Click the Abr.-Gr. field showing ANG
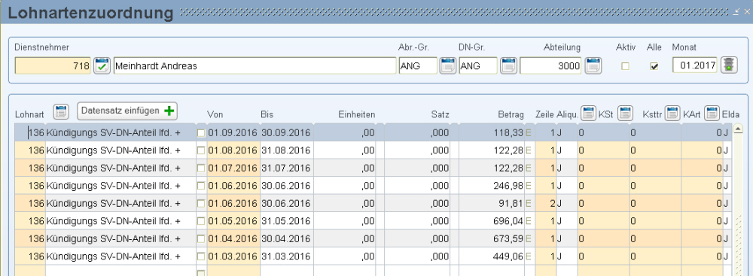The height and width of the screenshot is (276, 753). (x=418, y=65)
